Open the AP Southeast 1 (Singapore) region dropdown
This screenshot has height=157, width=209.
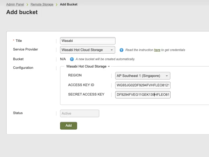143,76
